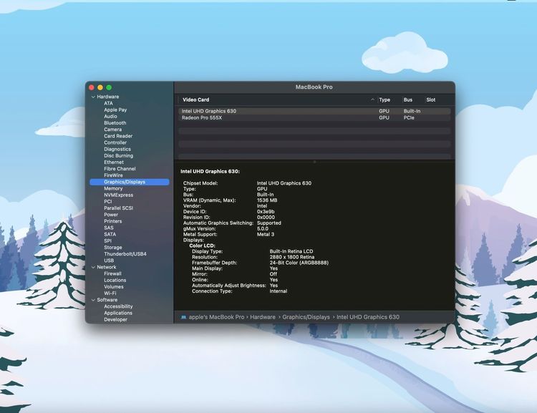Open the Thunderbolt/USB4 sidebar entry

tap(125, 254)
